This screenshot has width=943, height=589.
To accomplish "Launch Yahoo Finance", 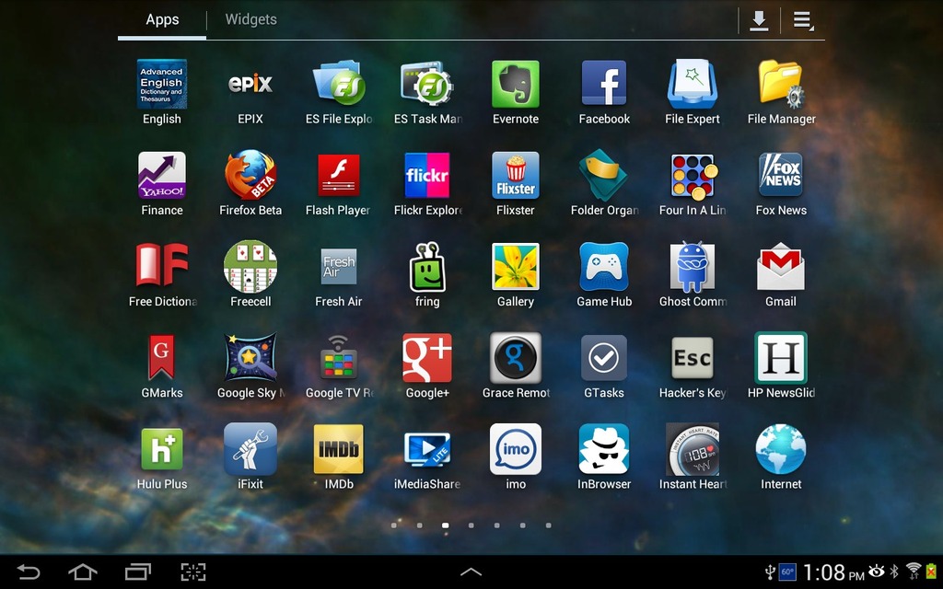I will [x=162, y=176].
